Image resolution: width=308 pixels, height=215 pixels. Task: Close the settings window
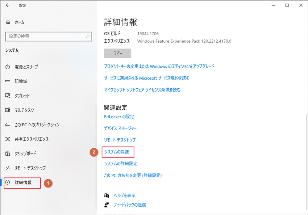point(301,5)
